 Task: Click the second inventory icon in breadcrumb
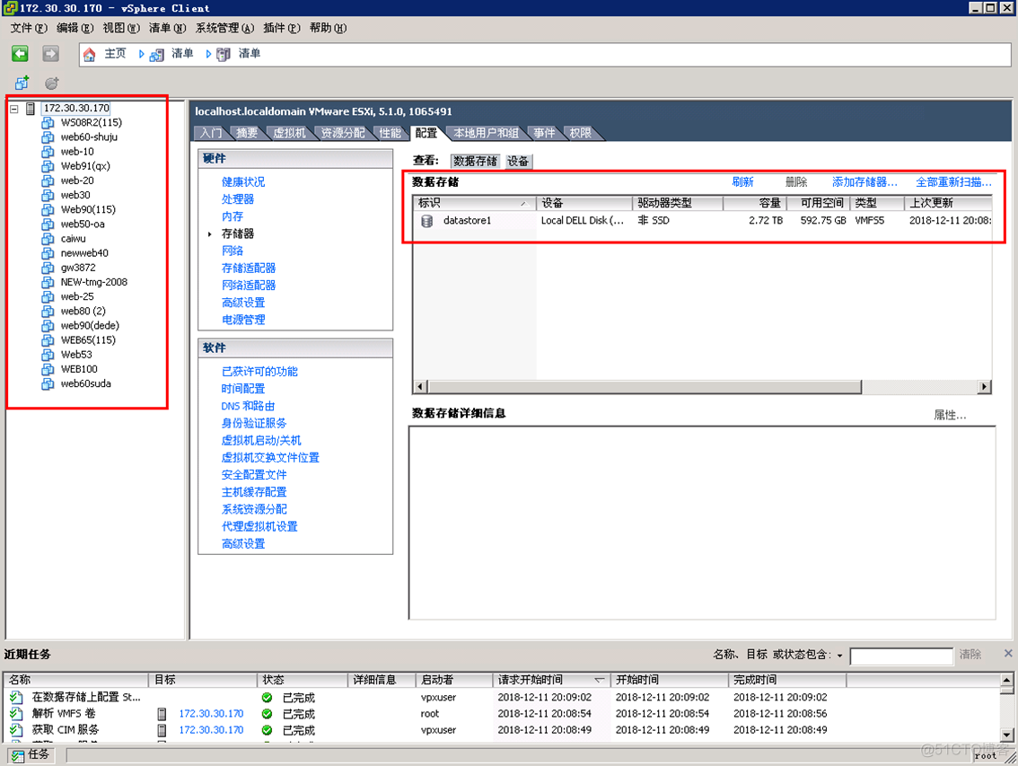pos(224,55)
